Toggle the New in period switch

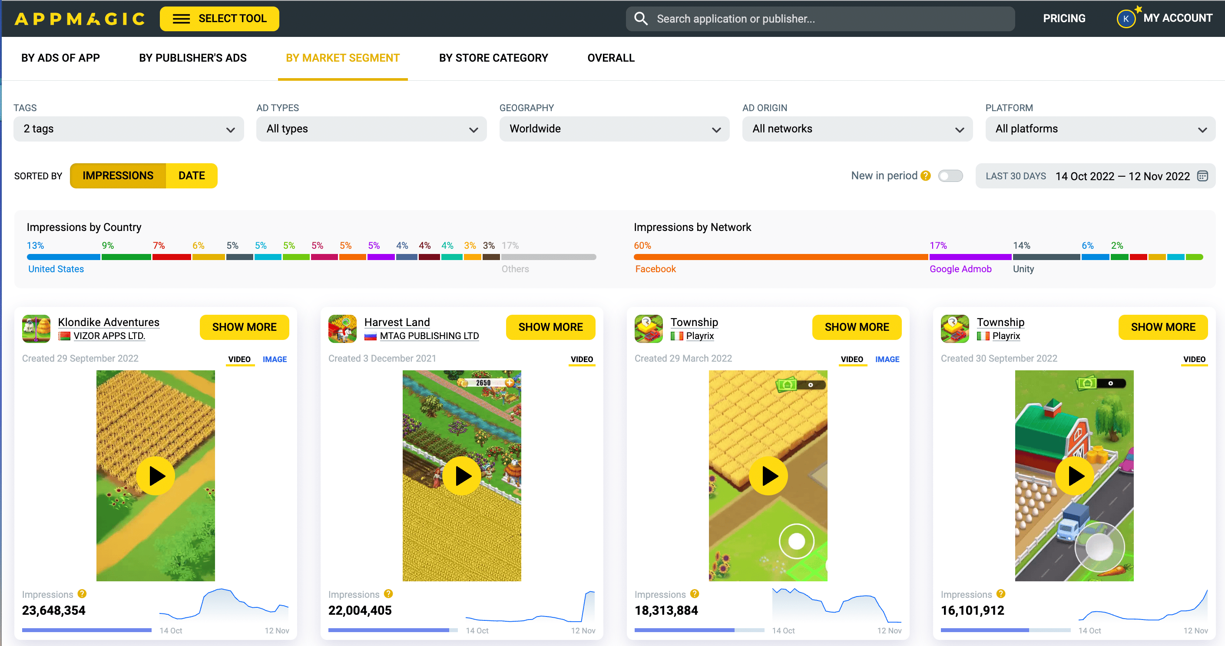(950, 176)
